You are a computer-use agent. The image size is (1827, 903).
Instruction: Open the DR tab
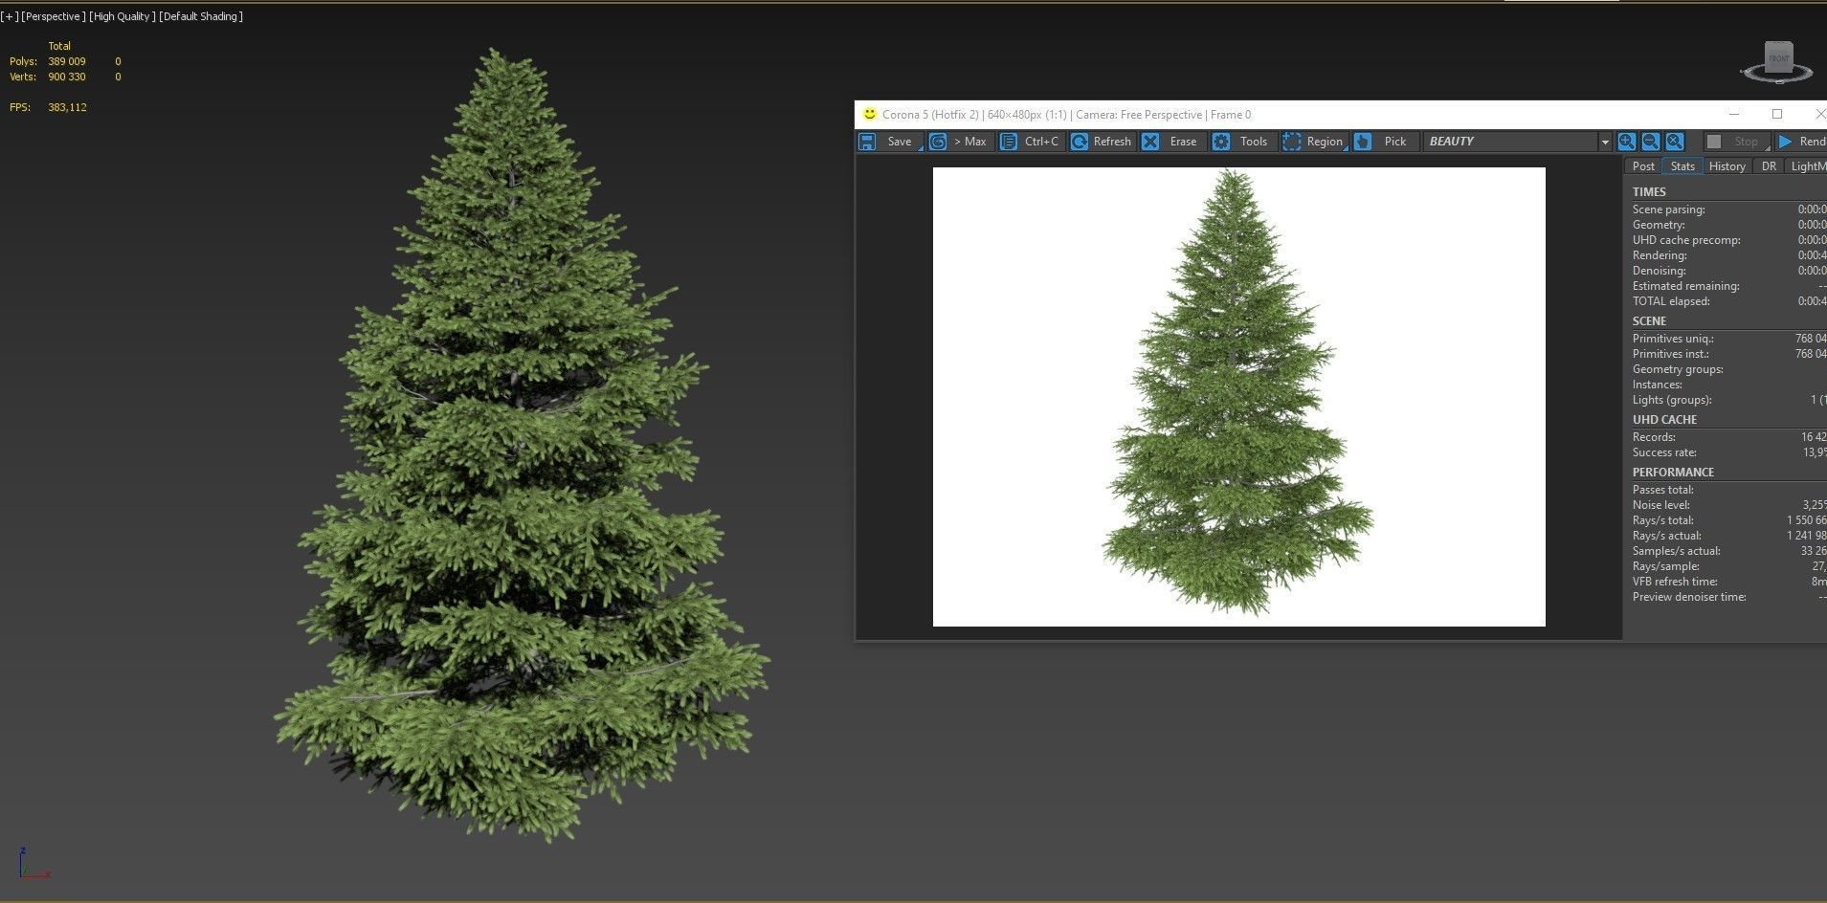click(x=1769, y=166)
